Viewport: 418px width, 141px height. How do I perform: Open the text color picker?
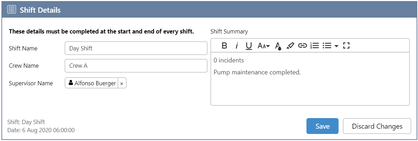[x=278, y=46]
